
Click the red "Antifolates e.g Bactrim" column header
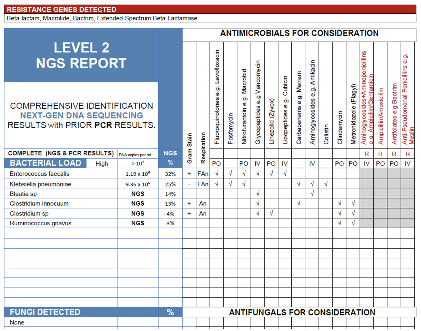point(394,114)
